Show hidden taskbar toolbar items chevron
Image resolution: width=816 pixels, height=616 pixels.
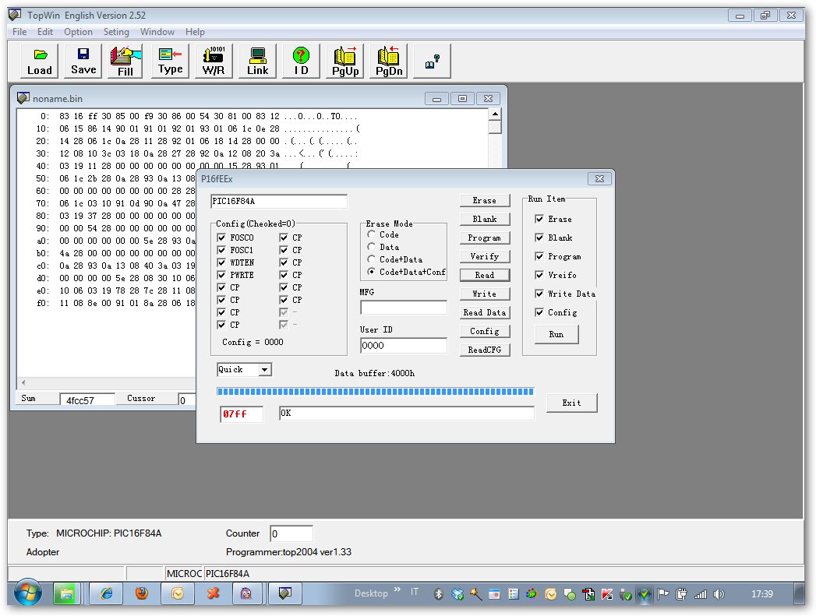click(x=397, y=590)
